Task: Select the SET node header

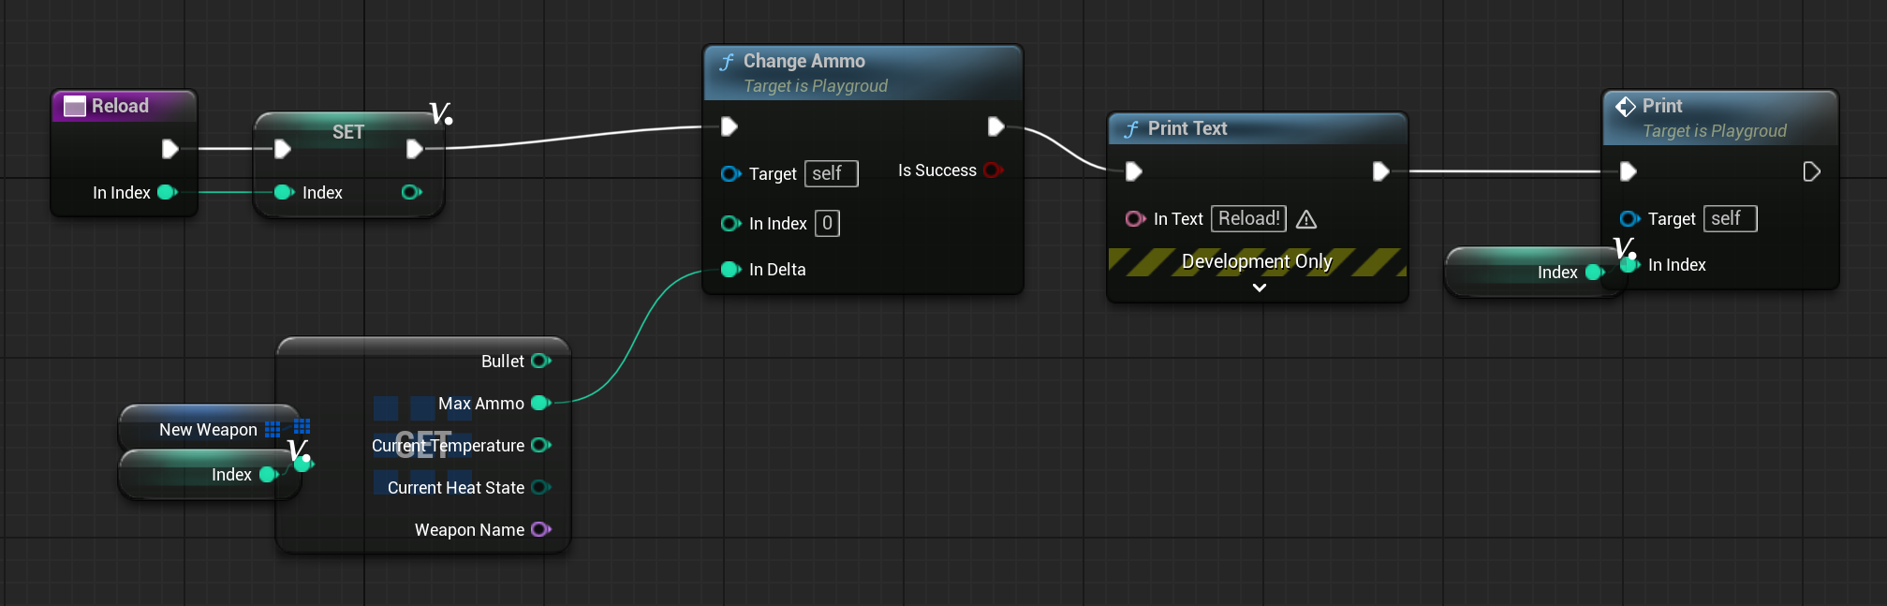Action: tap(348, 132)
